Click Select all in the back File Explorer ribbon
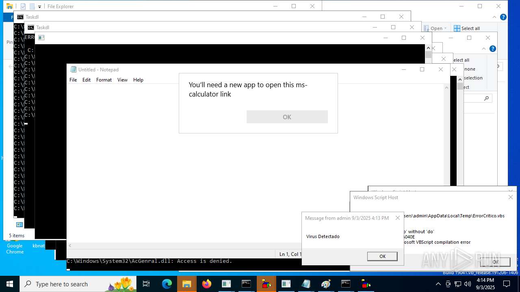Viewport: 520px width, 292px height. click(467, 28)
